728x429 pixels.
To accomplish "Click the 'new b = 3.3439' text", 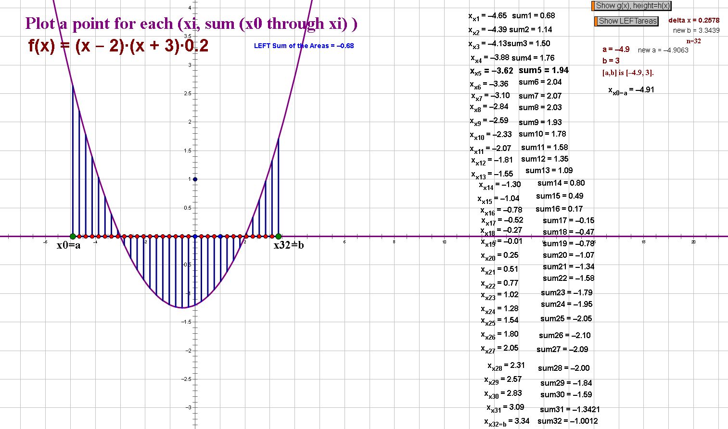I will [696, 30].
